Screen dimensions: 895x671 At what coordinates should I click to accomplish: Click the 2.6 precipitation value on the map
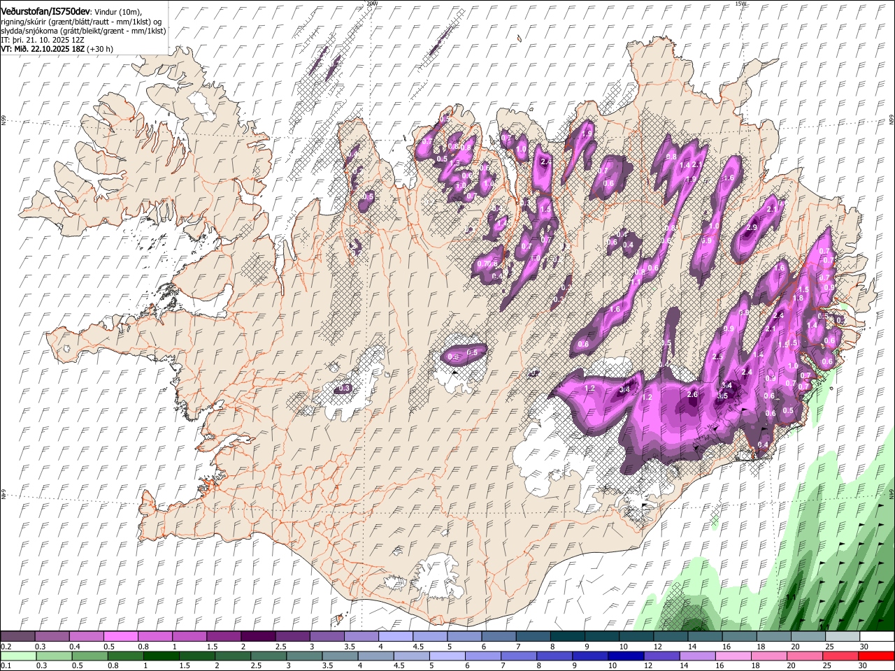point(692,395)
